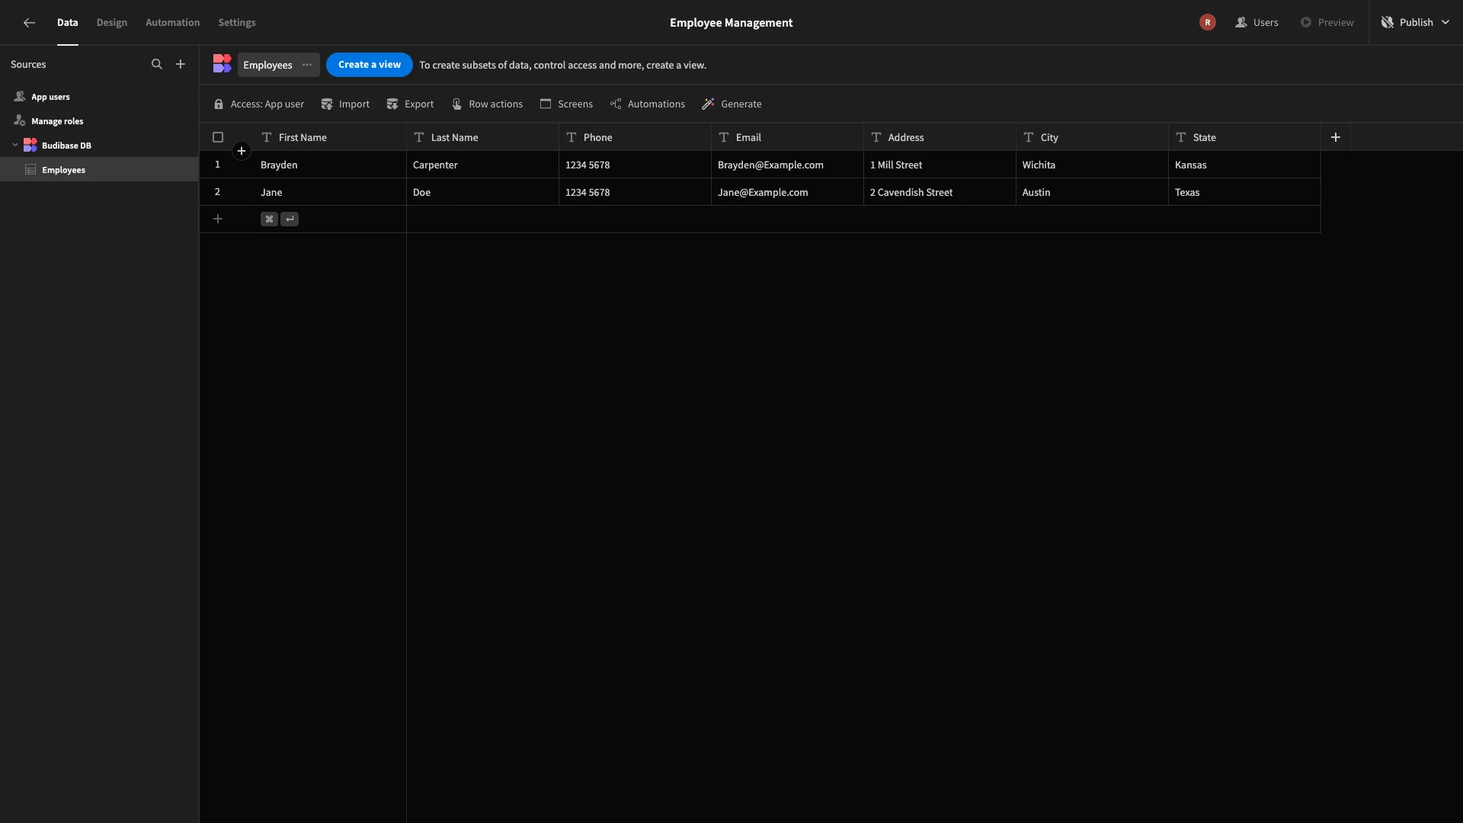This screenshot has height=823, width=1463.
Task: Click the Last Name column header
Action: (x=482, y=138)
